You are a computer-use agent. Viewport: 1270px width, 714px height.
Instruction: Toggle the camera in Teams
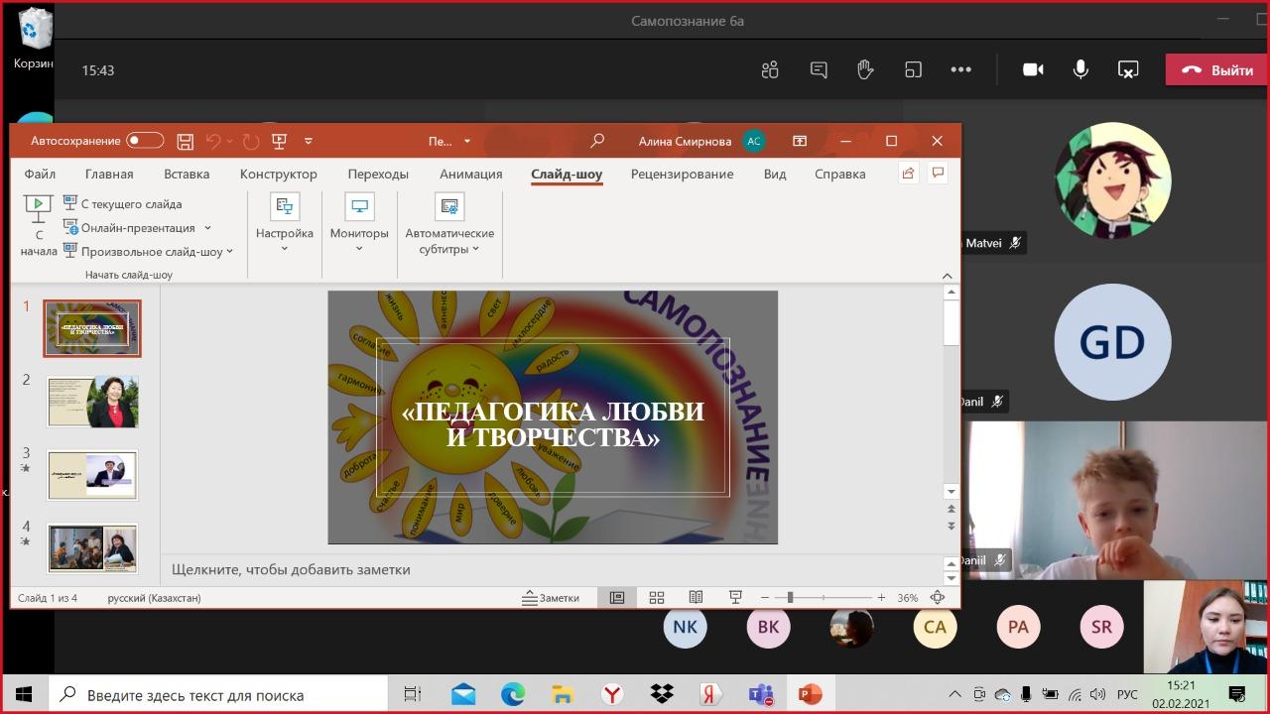pyautogui.click(x=1033, y=69)
